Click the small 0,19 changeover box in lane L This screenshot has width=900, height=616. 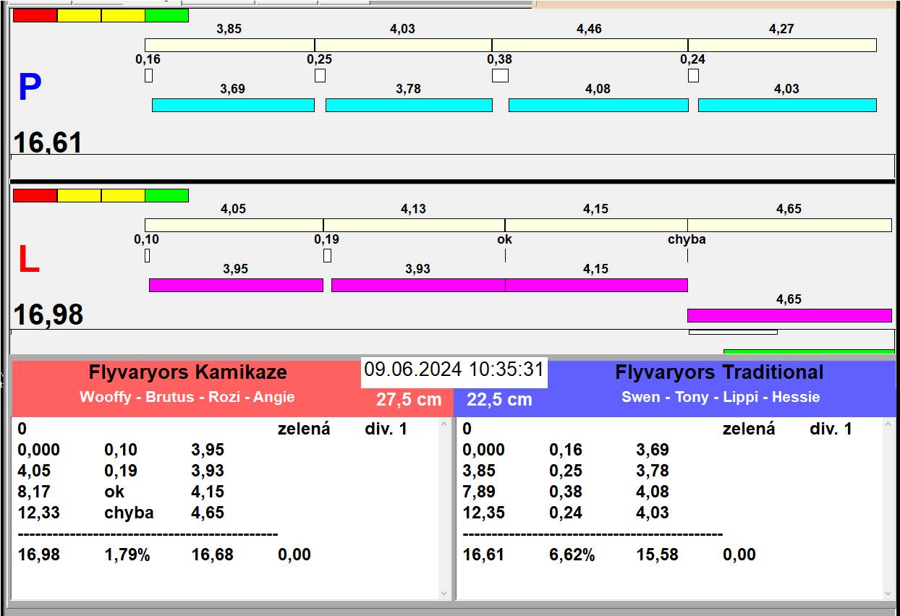pyautogui.click(x=327, y=256)
